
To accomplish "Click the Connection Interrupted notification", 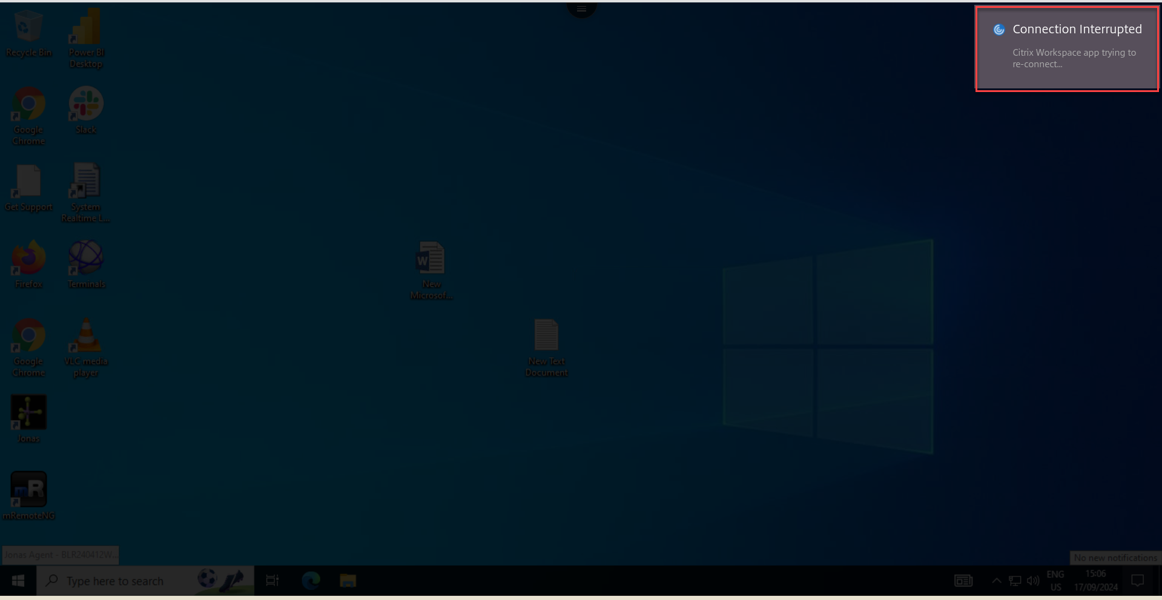I will (1067, 48).
